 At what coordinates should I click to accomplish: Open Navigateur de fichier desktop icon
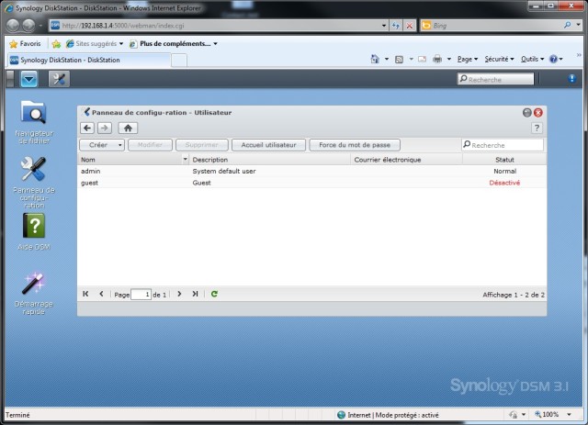click(34, 121)
